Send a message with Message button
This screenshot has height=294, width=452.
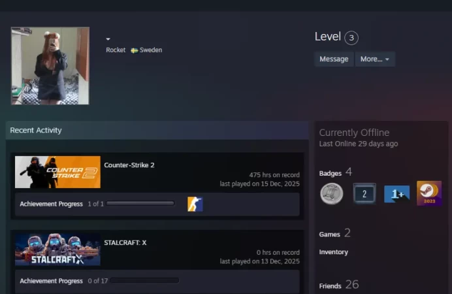pyautogui.click(x=334, y=59)
